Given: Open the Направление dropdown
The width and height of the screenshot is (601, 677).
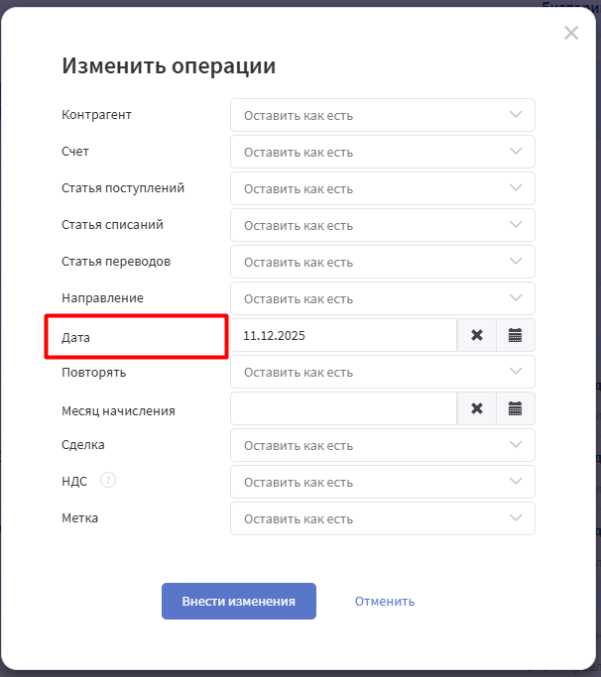Looking at the screenshot, I should click(x=383, y=298).
